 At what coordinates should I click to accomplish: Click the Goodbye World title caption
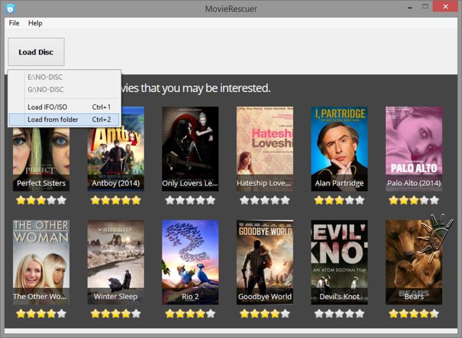click(265, 297)
